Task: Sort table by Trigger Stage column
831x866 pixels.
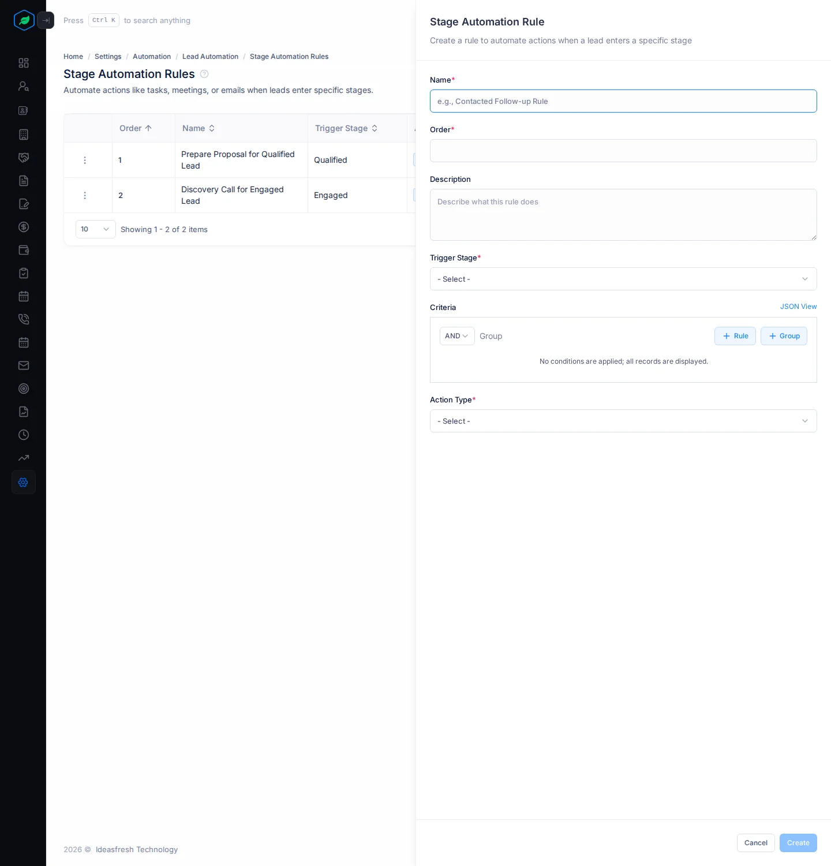Action: click(x=346, y=128)
